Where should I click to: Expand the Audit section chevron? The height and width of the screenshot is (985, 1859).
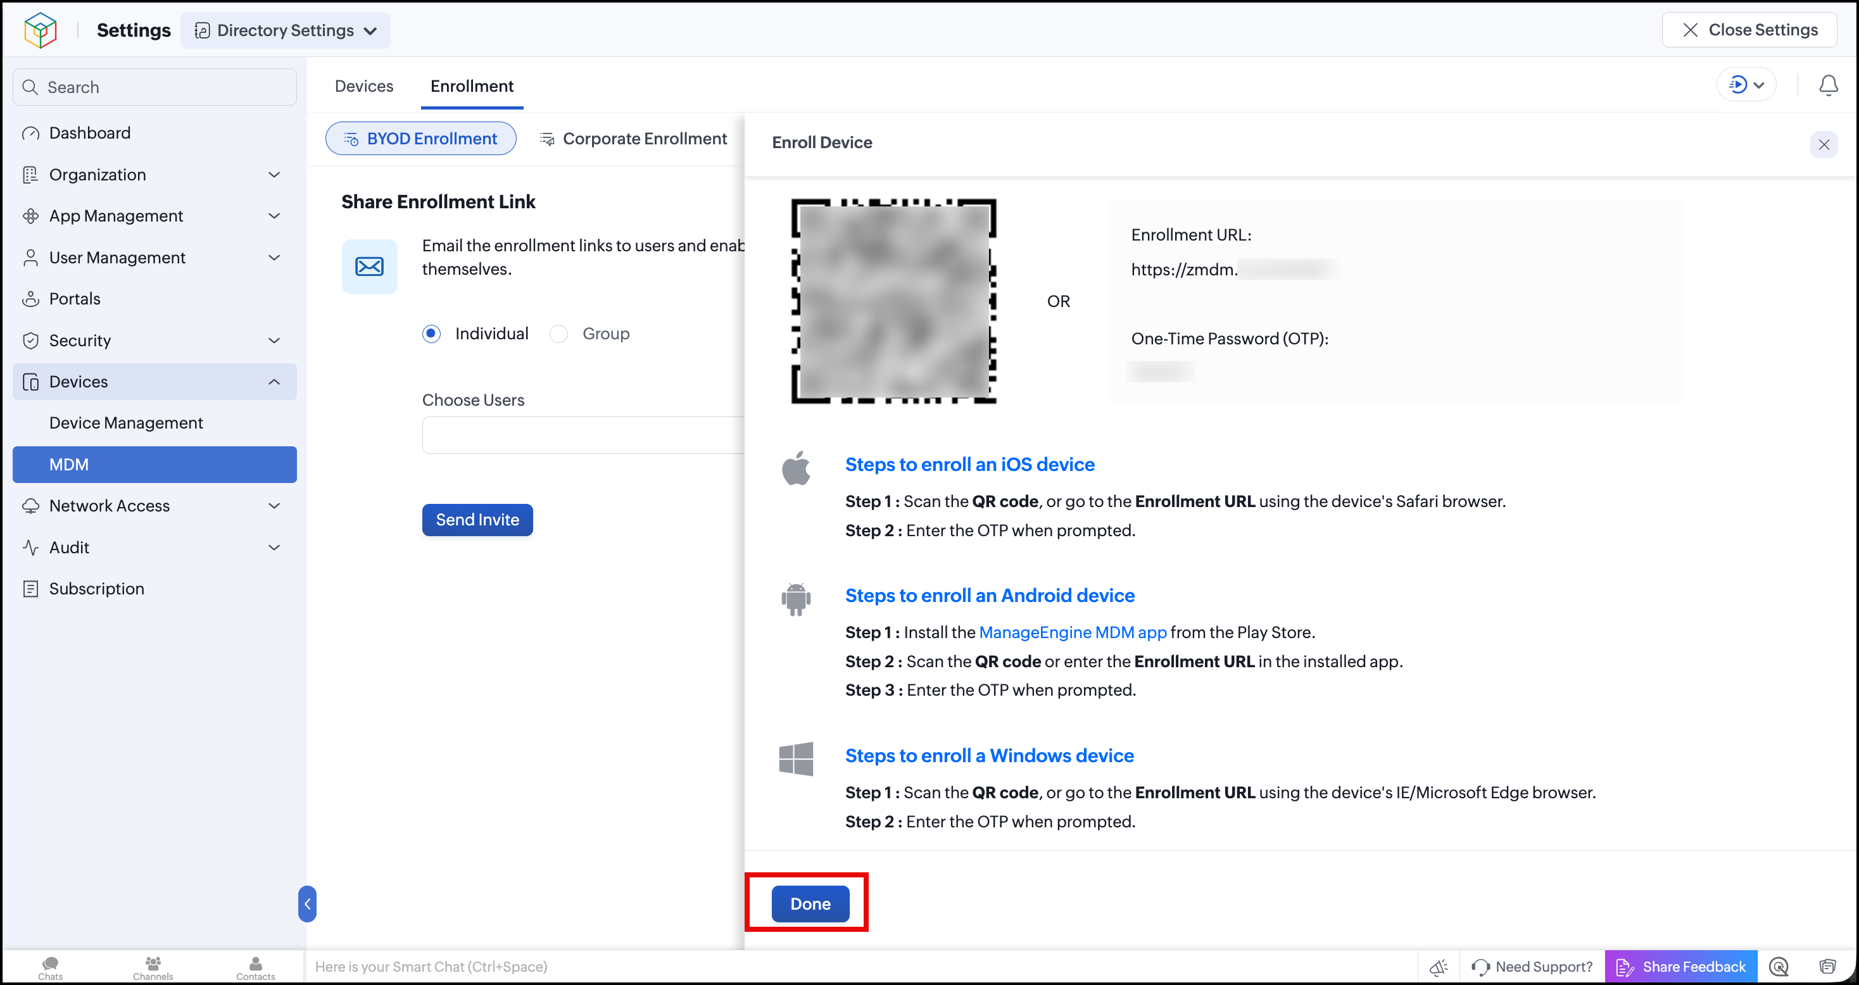[x=274, y=548]
